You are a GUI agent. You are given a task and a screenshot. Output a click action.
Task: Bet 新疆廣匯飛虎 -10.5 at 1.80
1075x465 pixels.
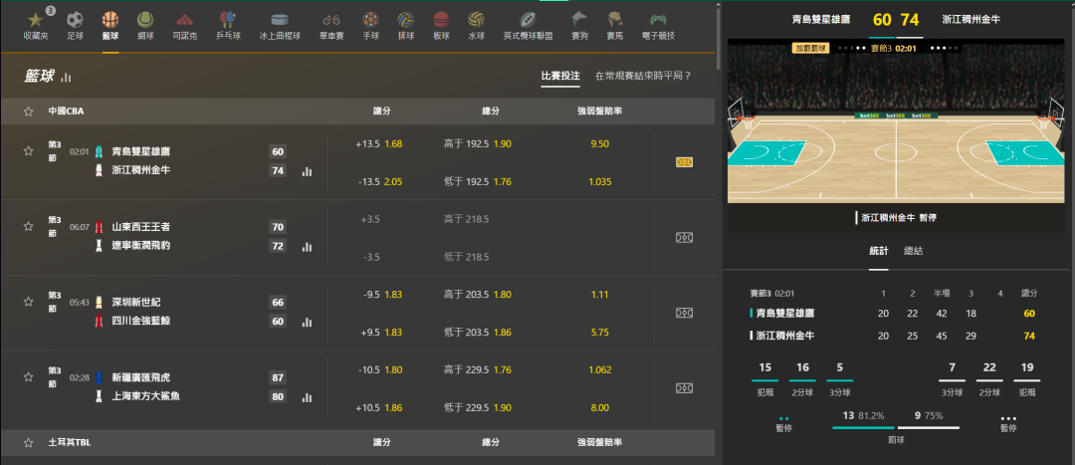379,369
